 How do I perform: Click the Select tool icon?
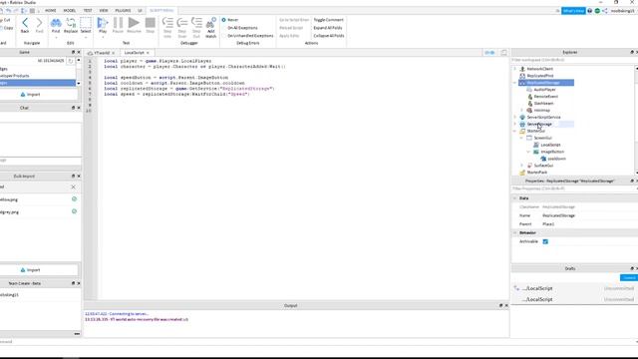(86, 25)
